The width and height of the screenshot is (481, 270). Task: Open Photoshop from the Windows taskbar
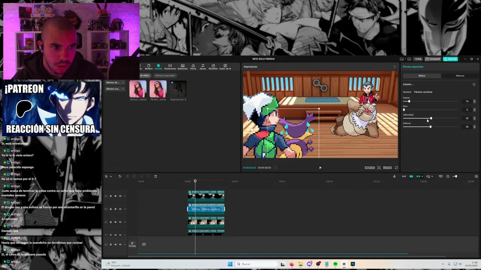pyautogui.click(x=353, y=264)
